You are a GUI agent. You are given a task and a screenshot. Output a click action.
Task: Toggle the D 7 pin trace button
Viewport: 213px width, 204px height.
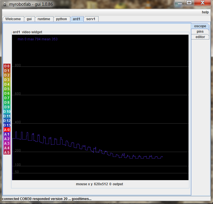(7, 98)
